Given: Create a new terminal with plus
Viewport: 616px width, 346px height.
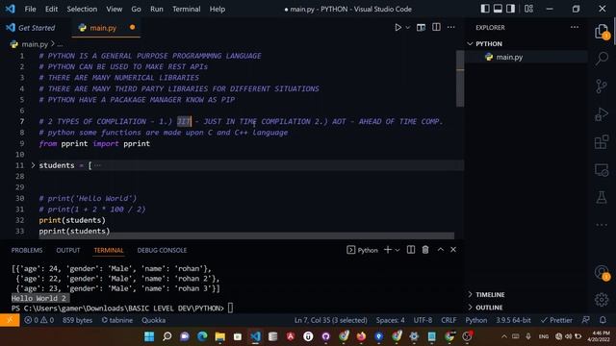Looking at the screenshot, I should click(x=387, y=250).
